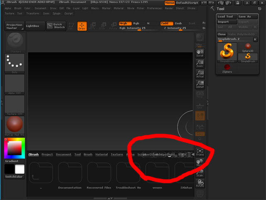Select the Sphere3D tool
The image size is (266, 200).
[248, 47]
